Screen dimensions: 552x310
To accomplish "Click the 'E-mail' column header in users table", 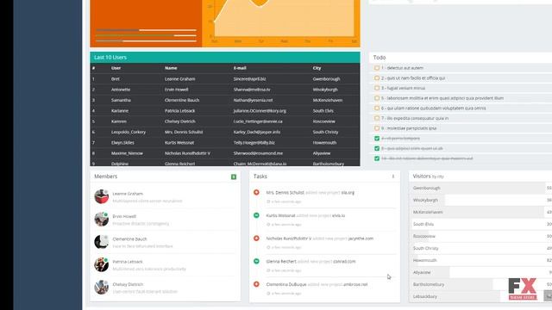I will pos(240,68).
